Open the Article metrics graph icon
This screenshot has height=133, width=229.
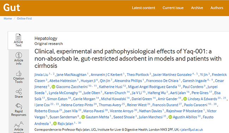click(x=19, y=125)
